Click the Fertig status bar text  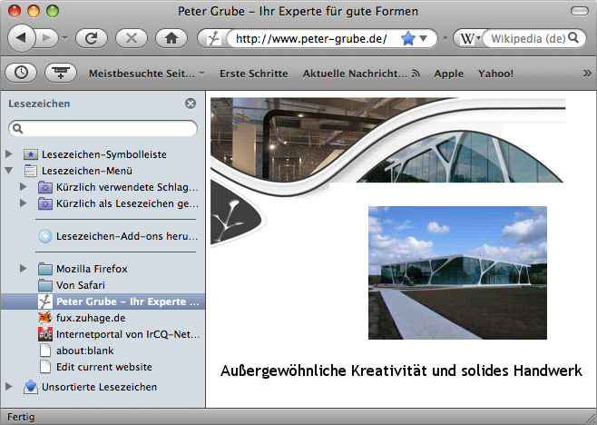click(x=21, y=417)
